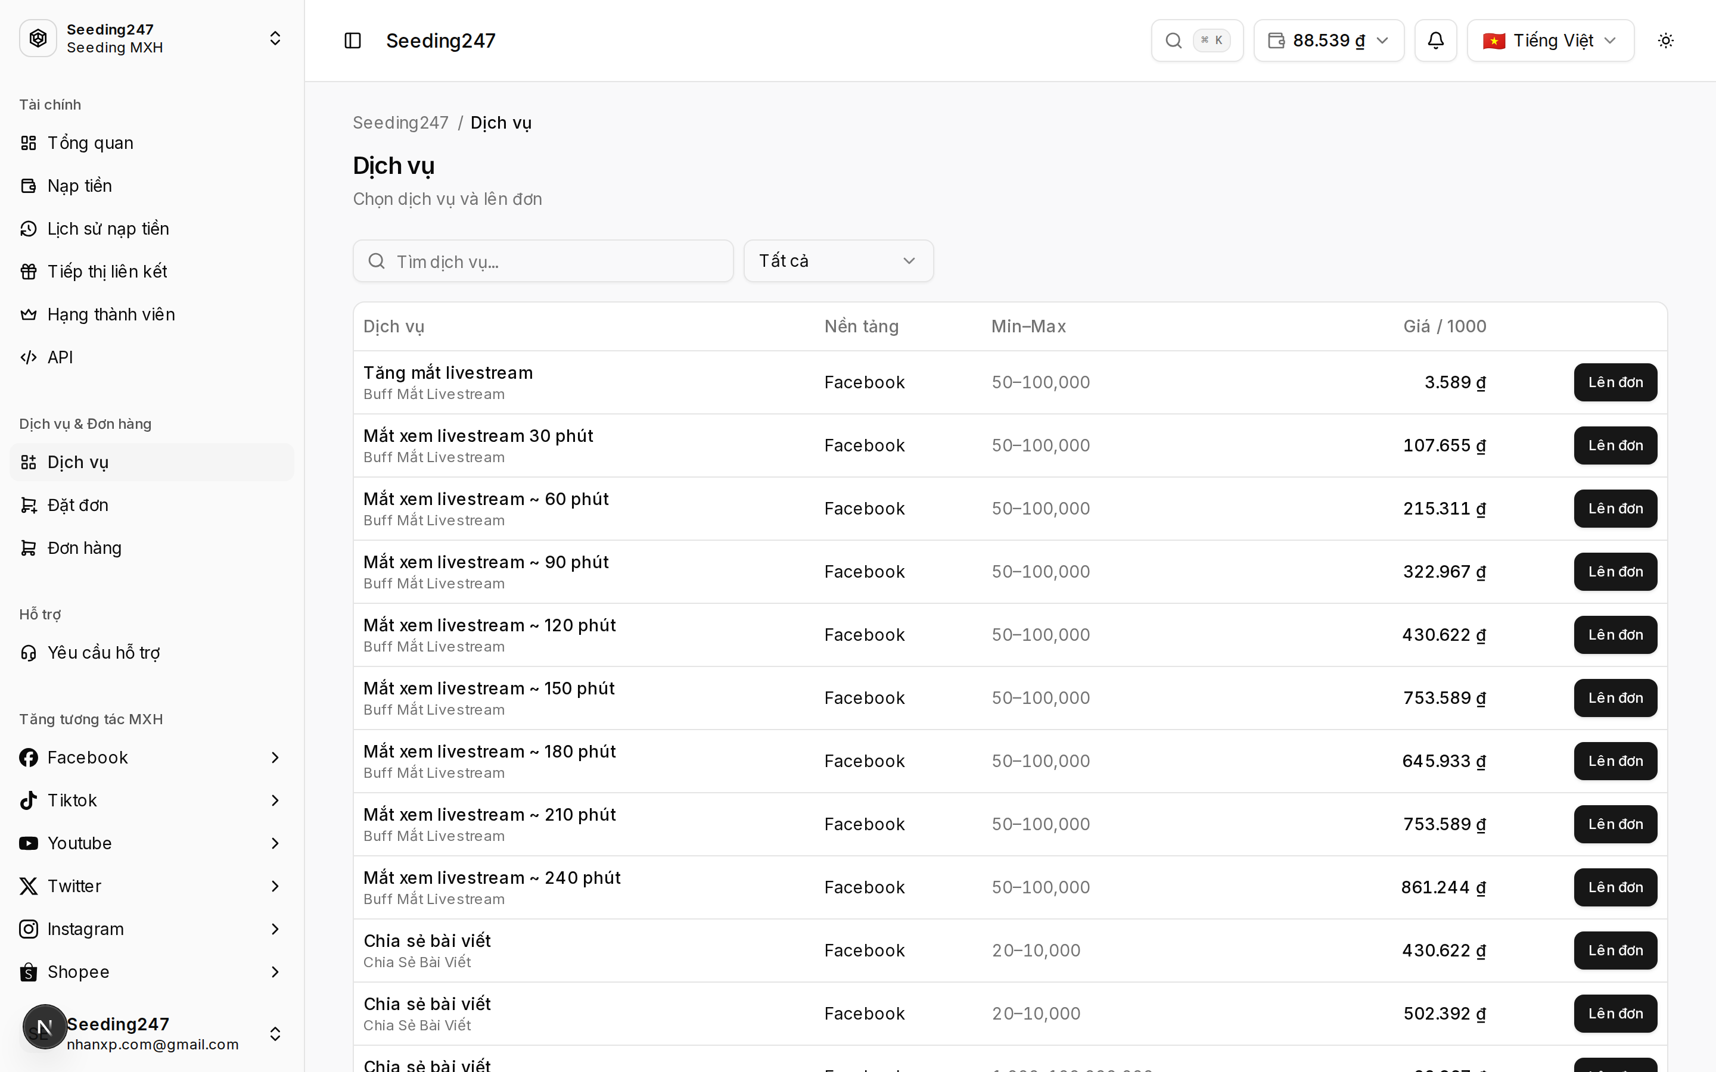The image size is (1716, 1072).
Task: Click the search icon with ⌘K
Action: (x=1197, y=40)
